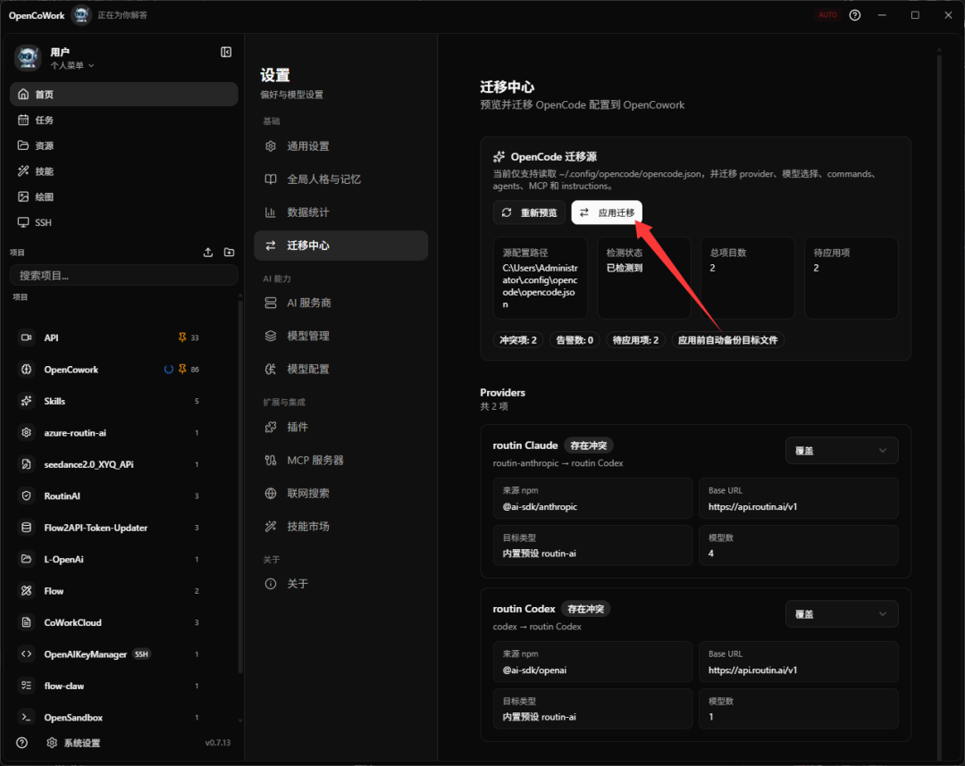
Task: Open the help icon in title bar
Action: pyautogui.click(x=855, y=15)
